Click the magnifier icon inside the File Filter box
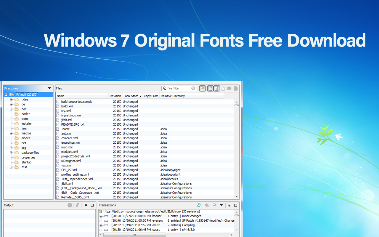Image resolution: width=379 pixels, height=237 pixels. [x=163, y=88]
